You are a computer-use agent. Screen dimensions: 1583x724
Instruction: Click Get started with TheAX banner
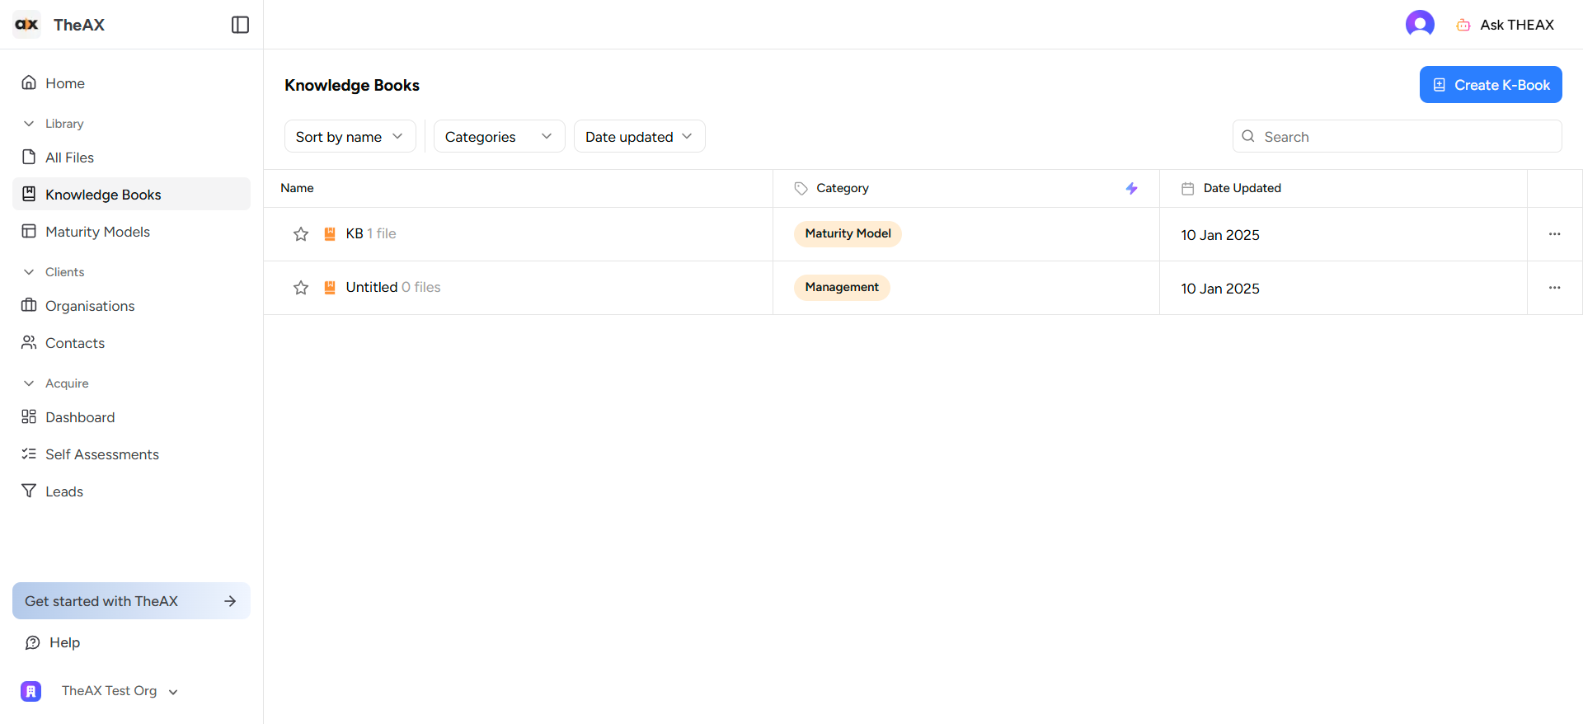tap(131, 601)
